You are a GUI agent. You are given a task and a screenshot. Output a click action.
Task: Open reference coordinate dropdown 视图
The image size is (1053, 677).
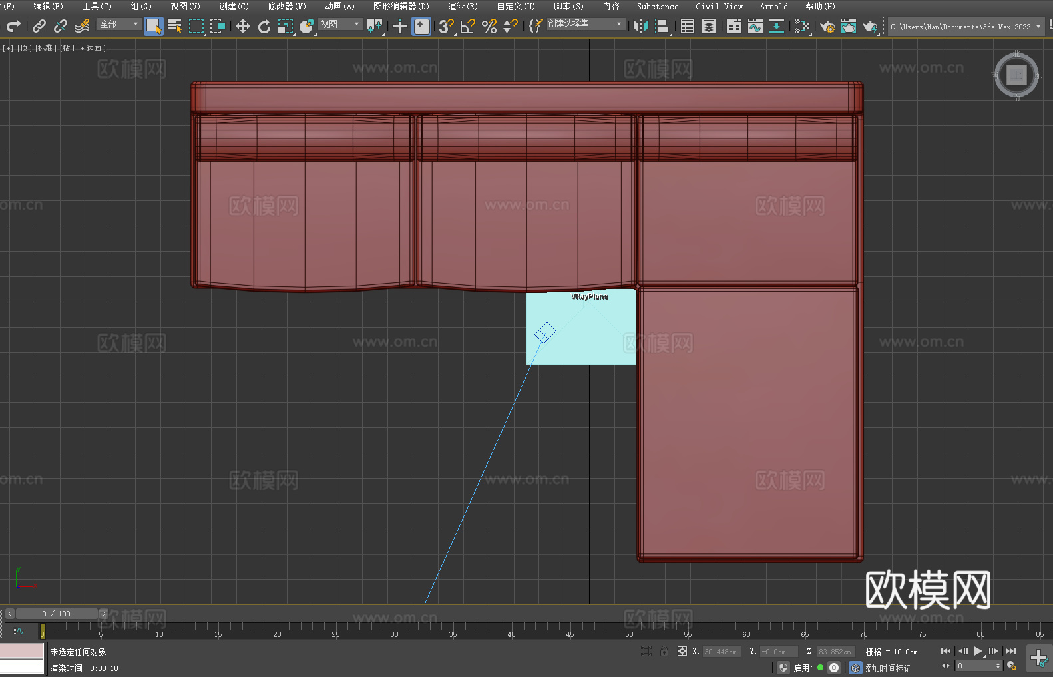pos(340,24)
